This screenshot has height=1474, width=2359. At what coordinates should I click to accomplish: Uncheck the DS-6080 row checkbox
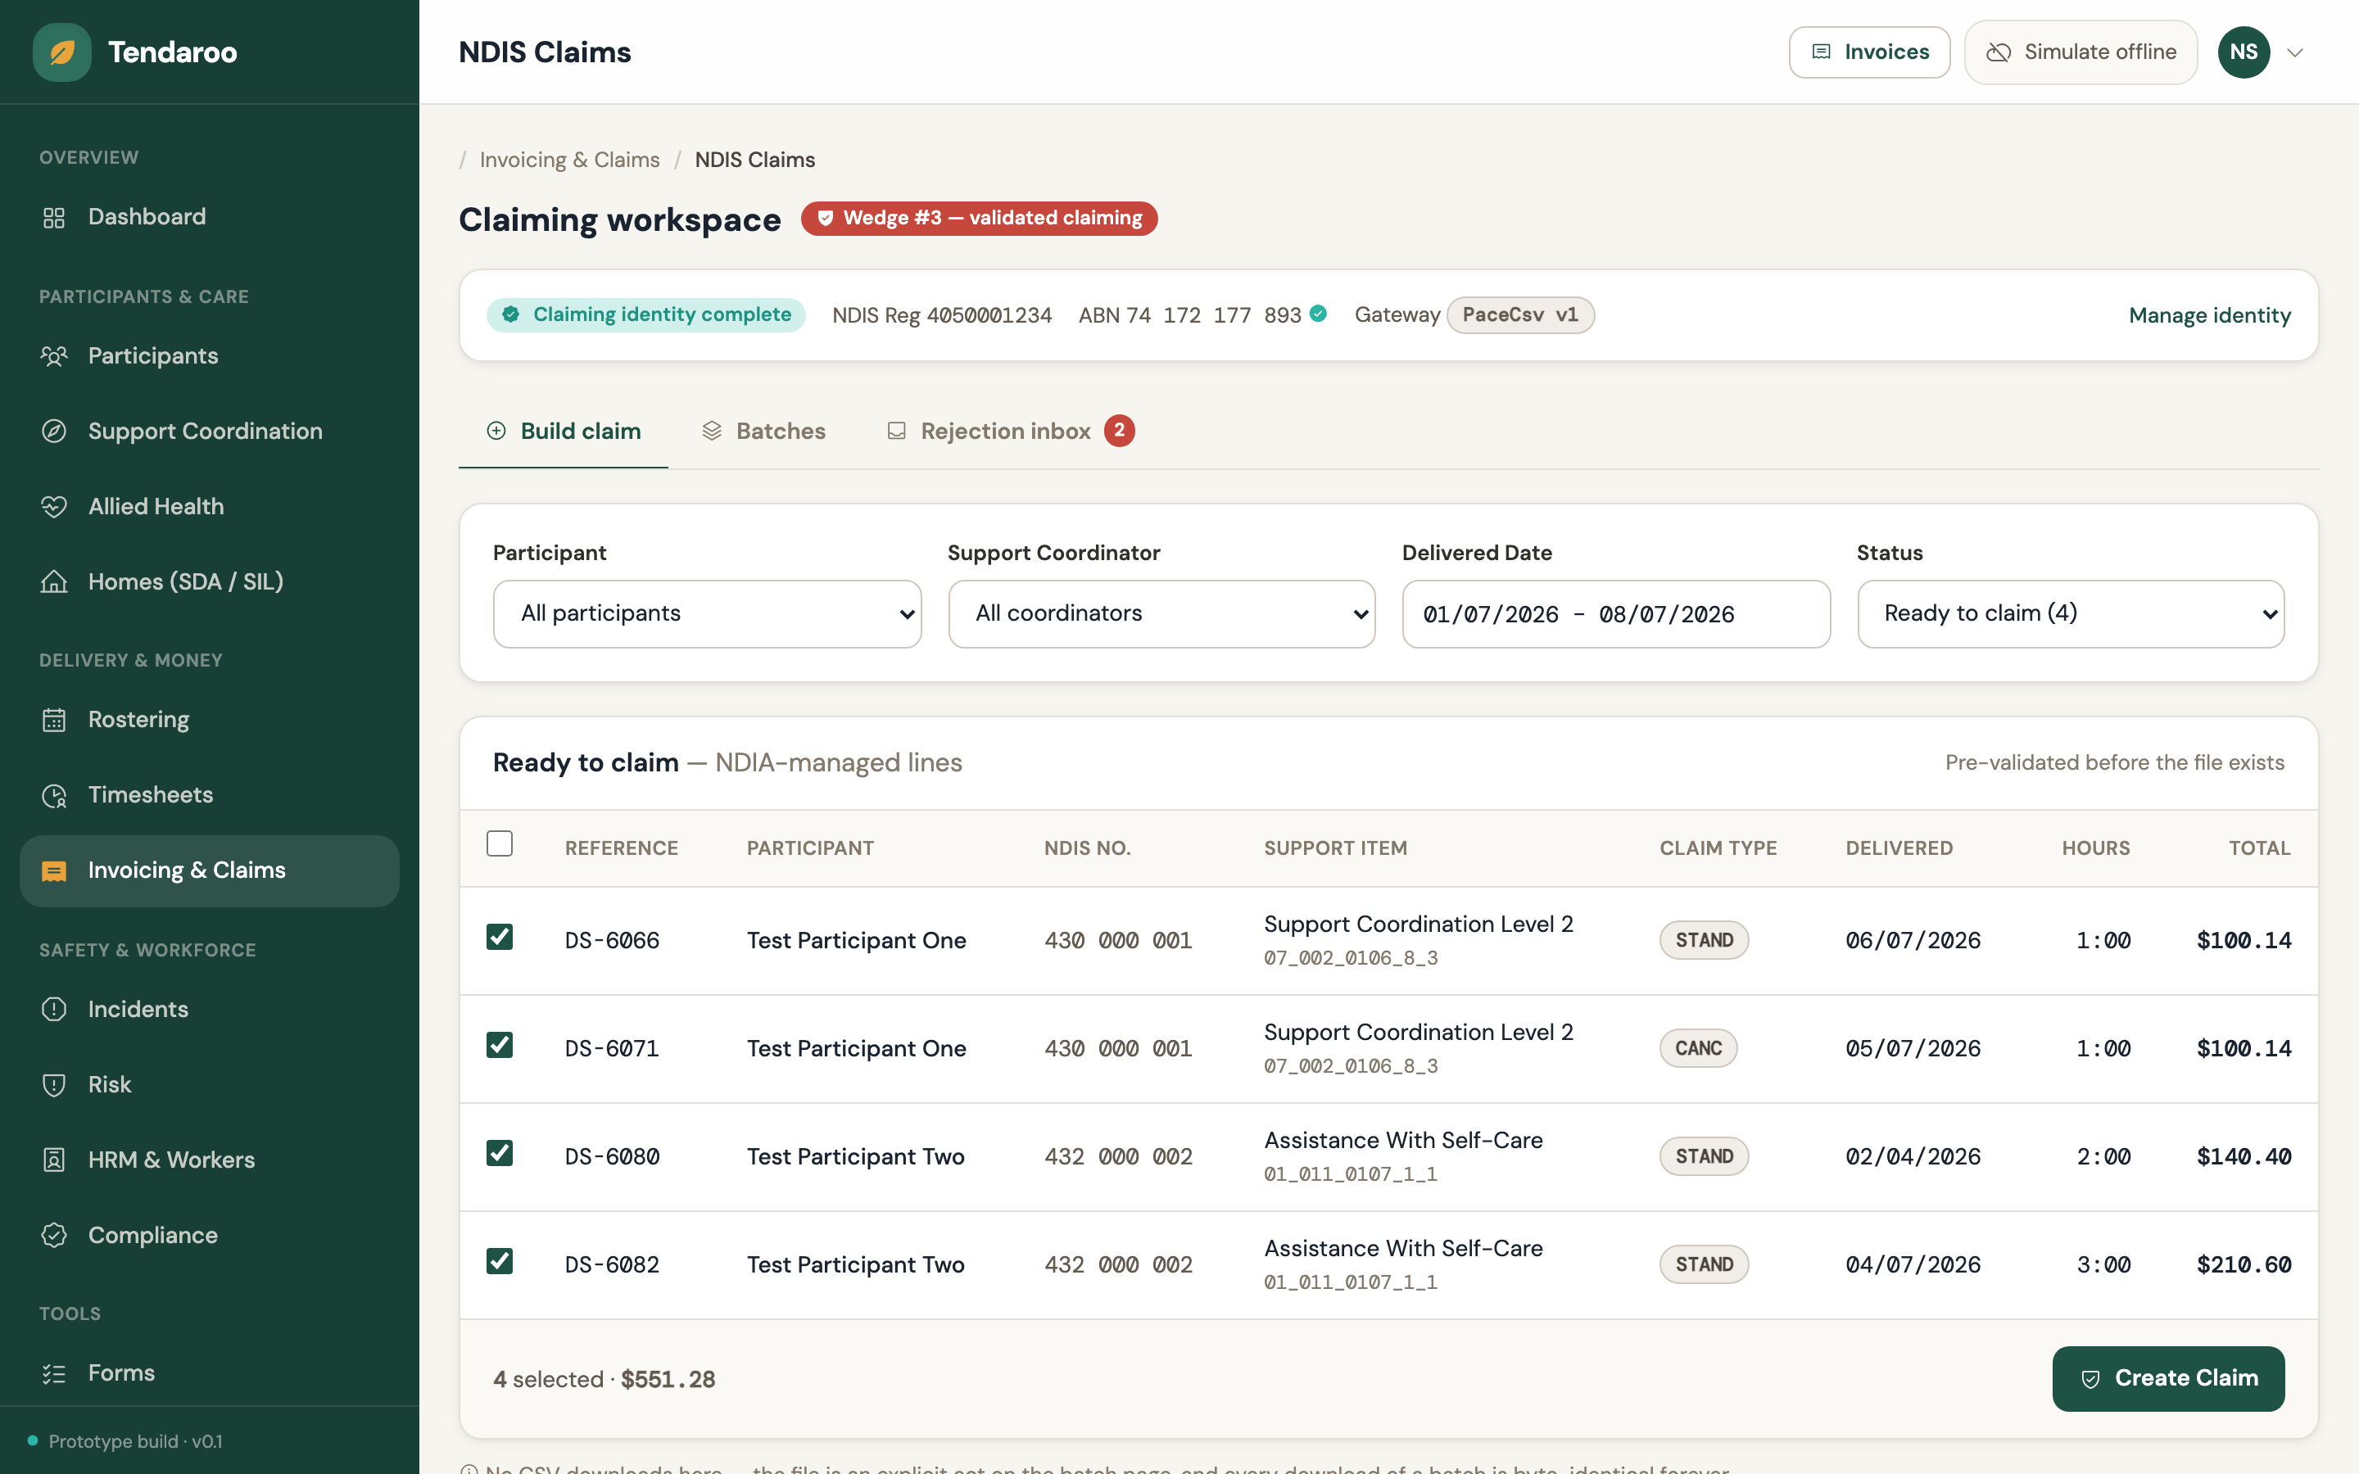click(499, 1153)
